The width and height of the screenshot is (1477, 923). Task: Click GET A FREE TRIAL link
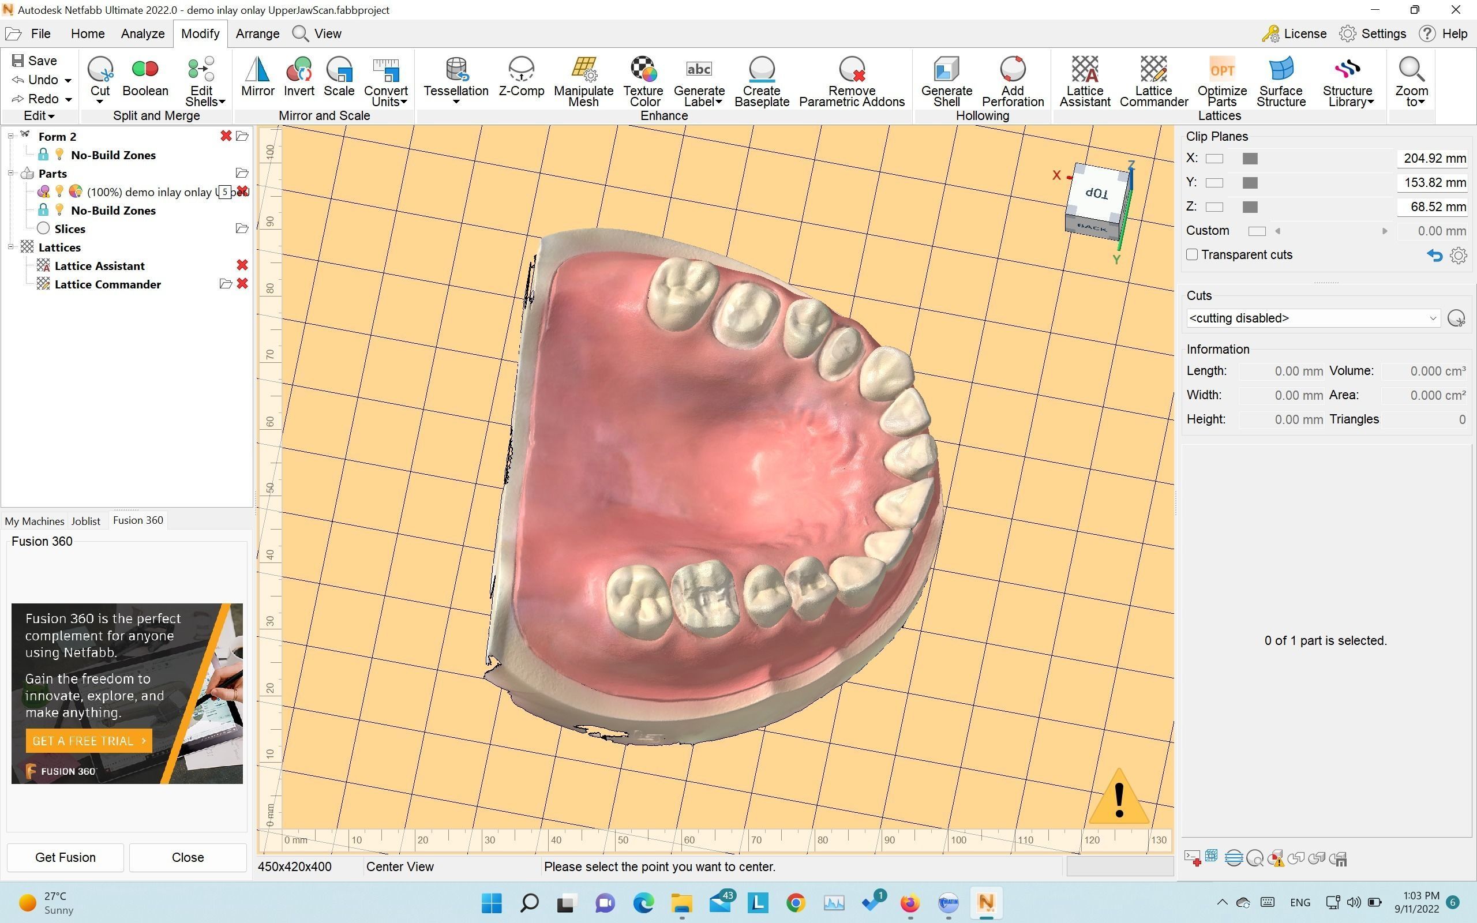coord(89,741)
